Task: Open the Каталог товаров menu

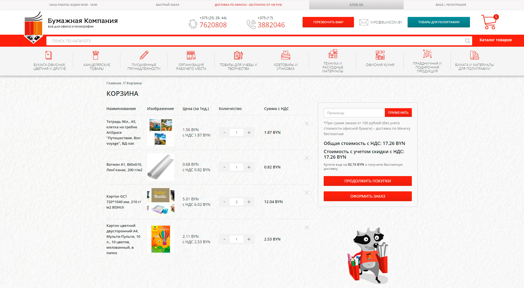Action: 495,40
